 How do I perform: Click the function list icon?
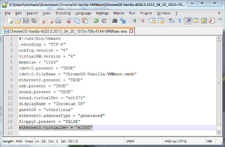pos(212,21)
